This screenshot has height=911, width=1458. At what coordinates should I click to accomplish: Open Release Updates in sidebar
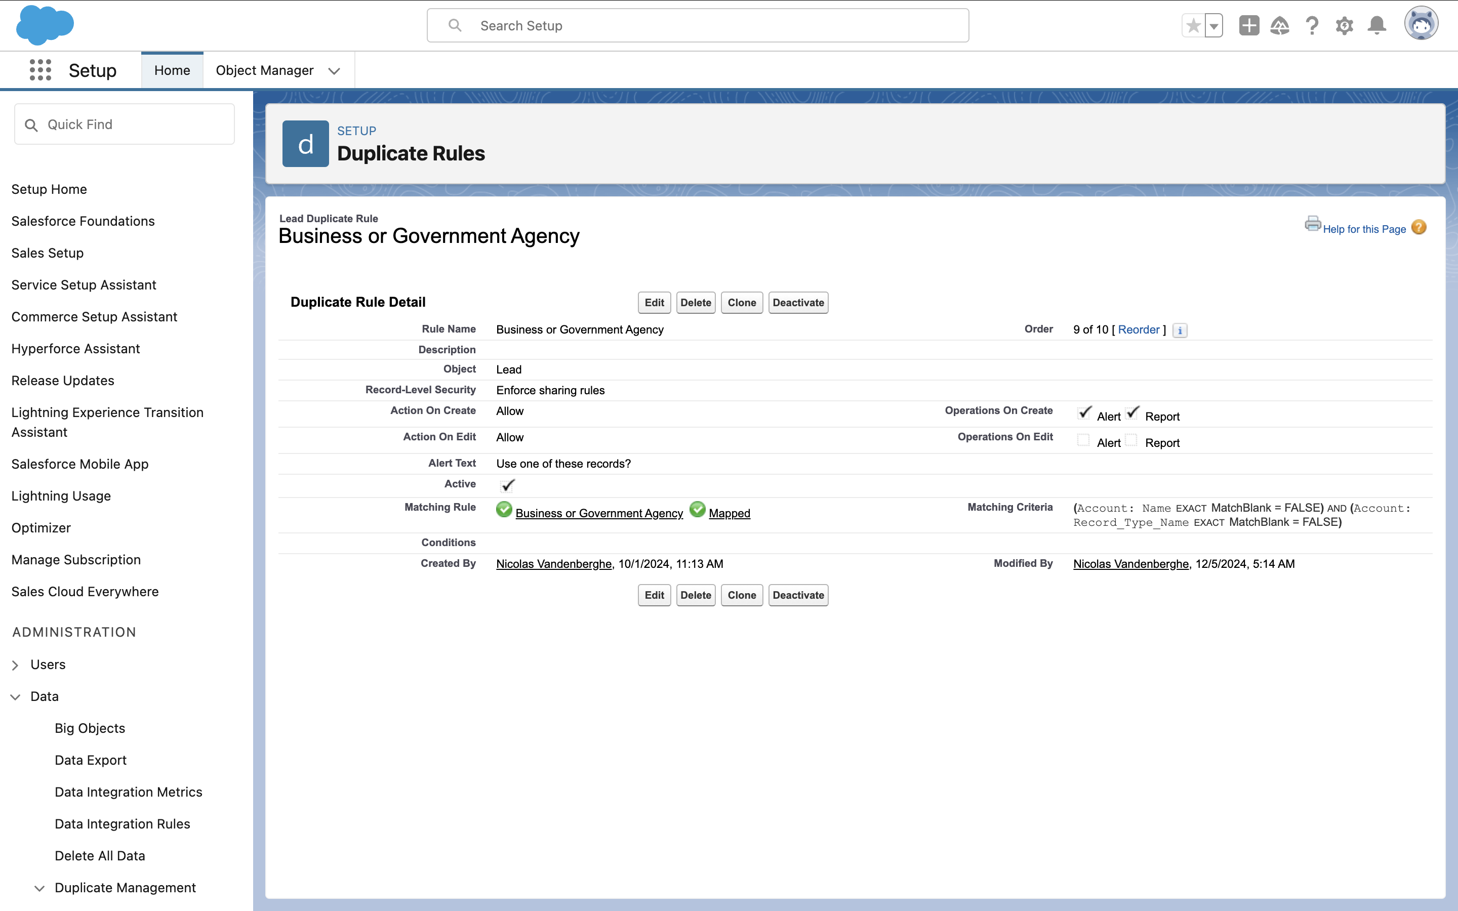click(63, 381)
